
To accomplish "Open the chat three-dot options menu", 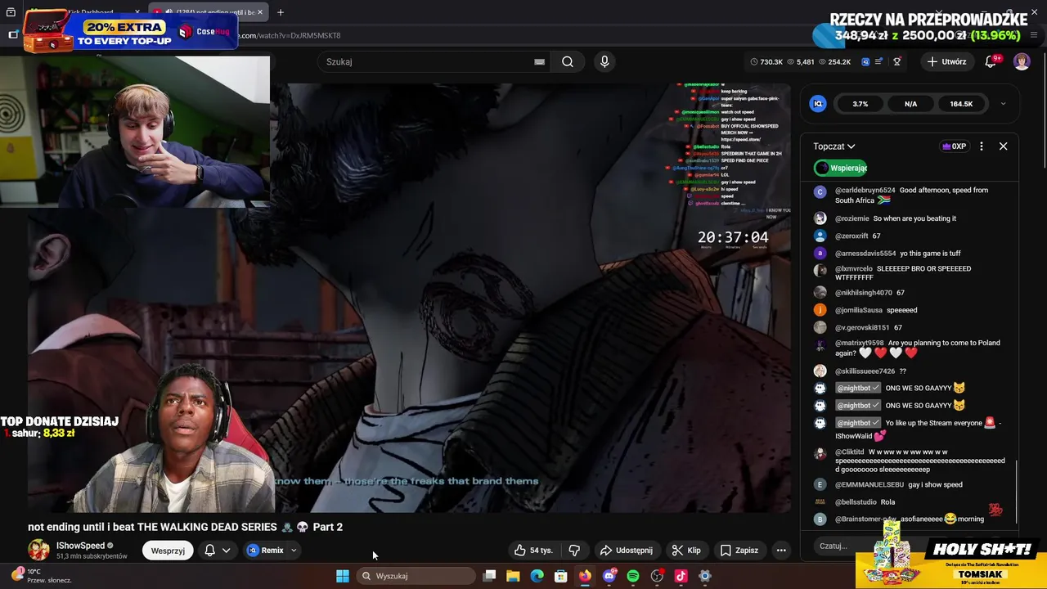I will (x=981, y=146).
